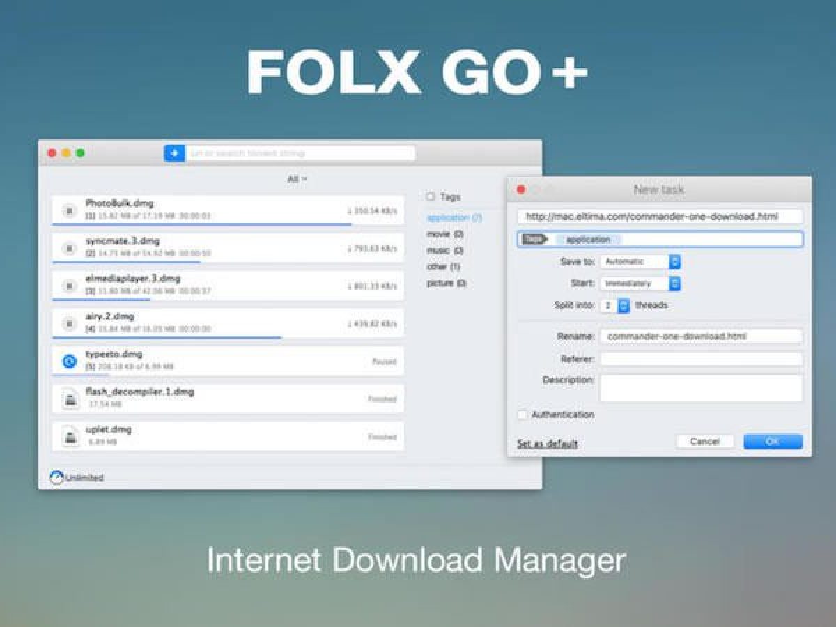Image resolution: width=836 pixels, height=627 pixels.
Task: Click the 801.33 KB/s download speed
Action: (372, 286)
